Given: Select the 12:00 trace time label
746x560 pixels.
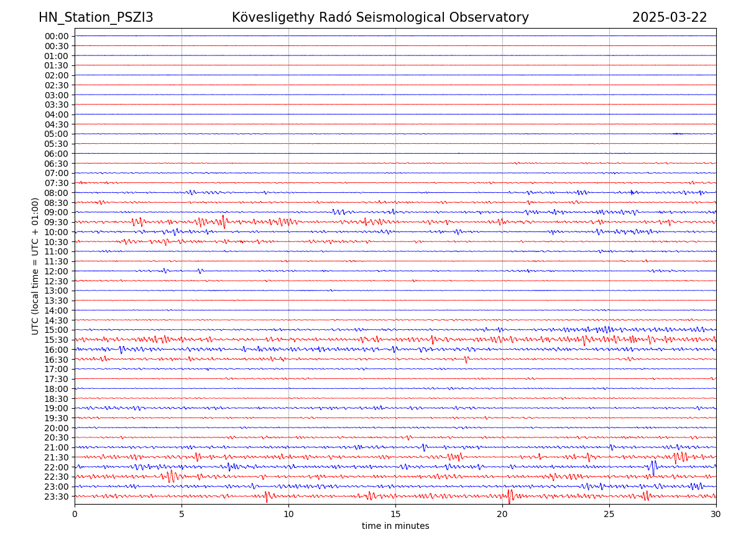Looking at the screenshot, I should [57, 271].
